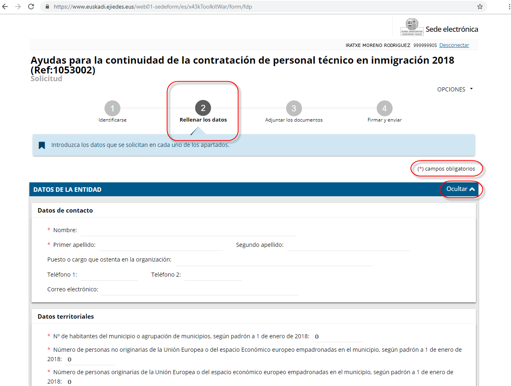Click the Correo electrónico input field

[x=200, y=290]
